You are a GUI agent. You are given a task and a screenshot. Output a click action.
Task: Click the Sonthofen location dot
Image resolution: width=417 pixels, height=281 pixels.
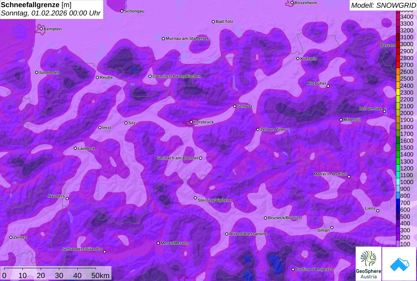click(37, 73)
